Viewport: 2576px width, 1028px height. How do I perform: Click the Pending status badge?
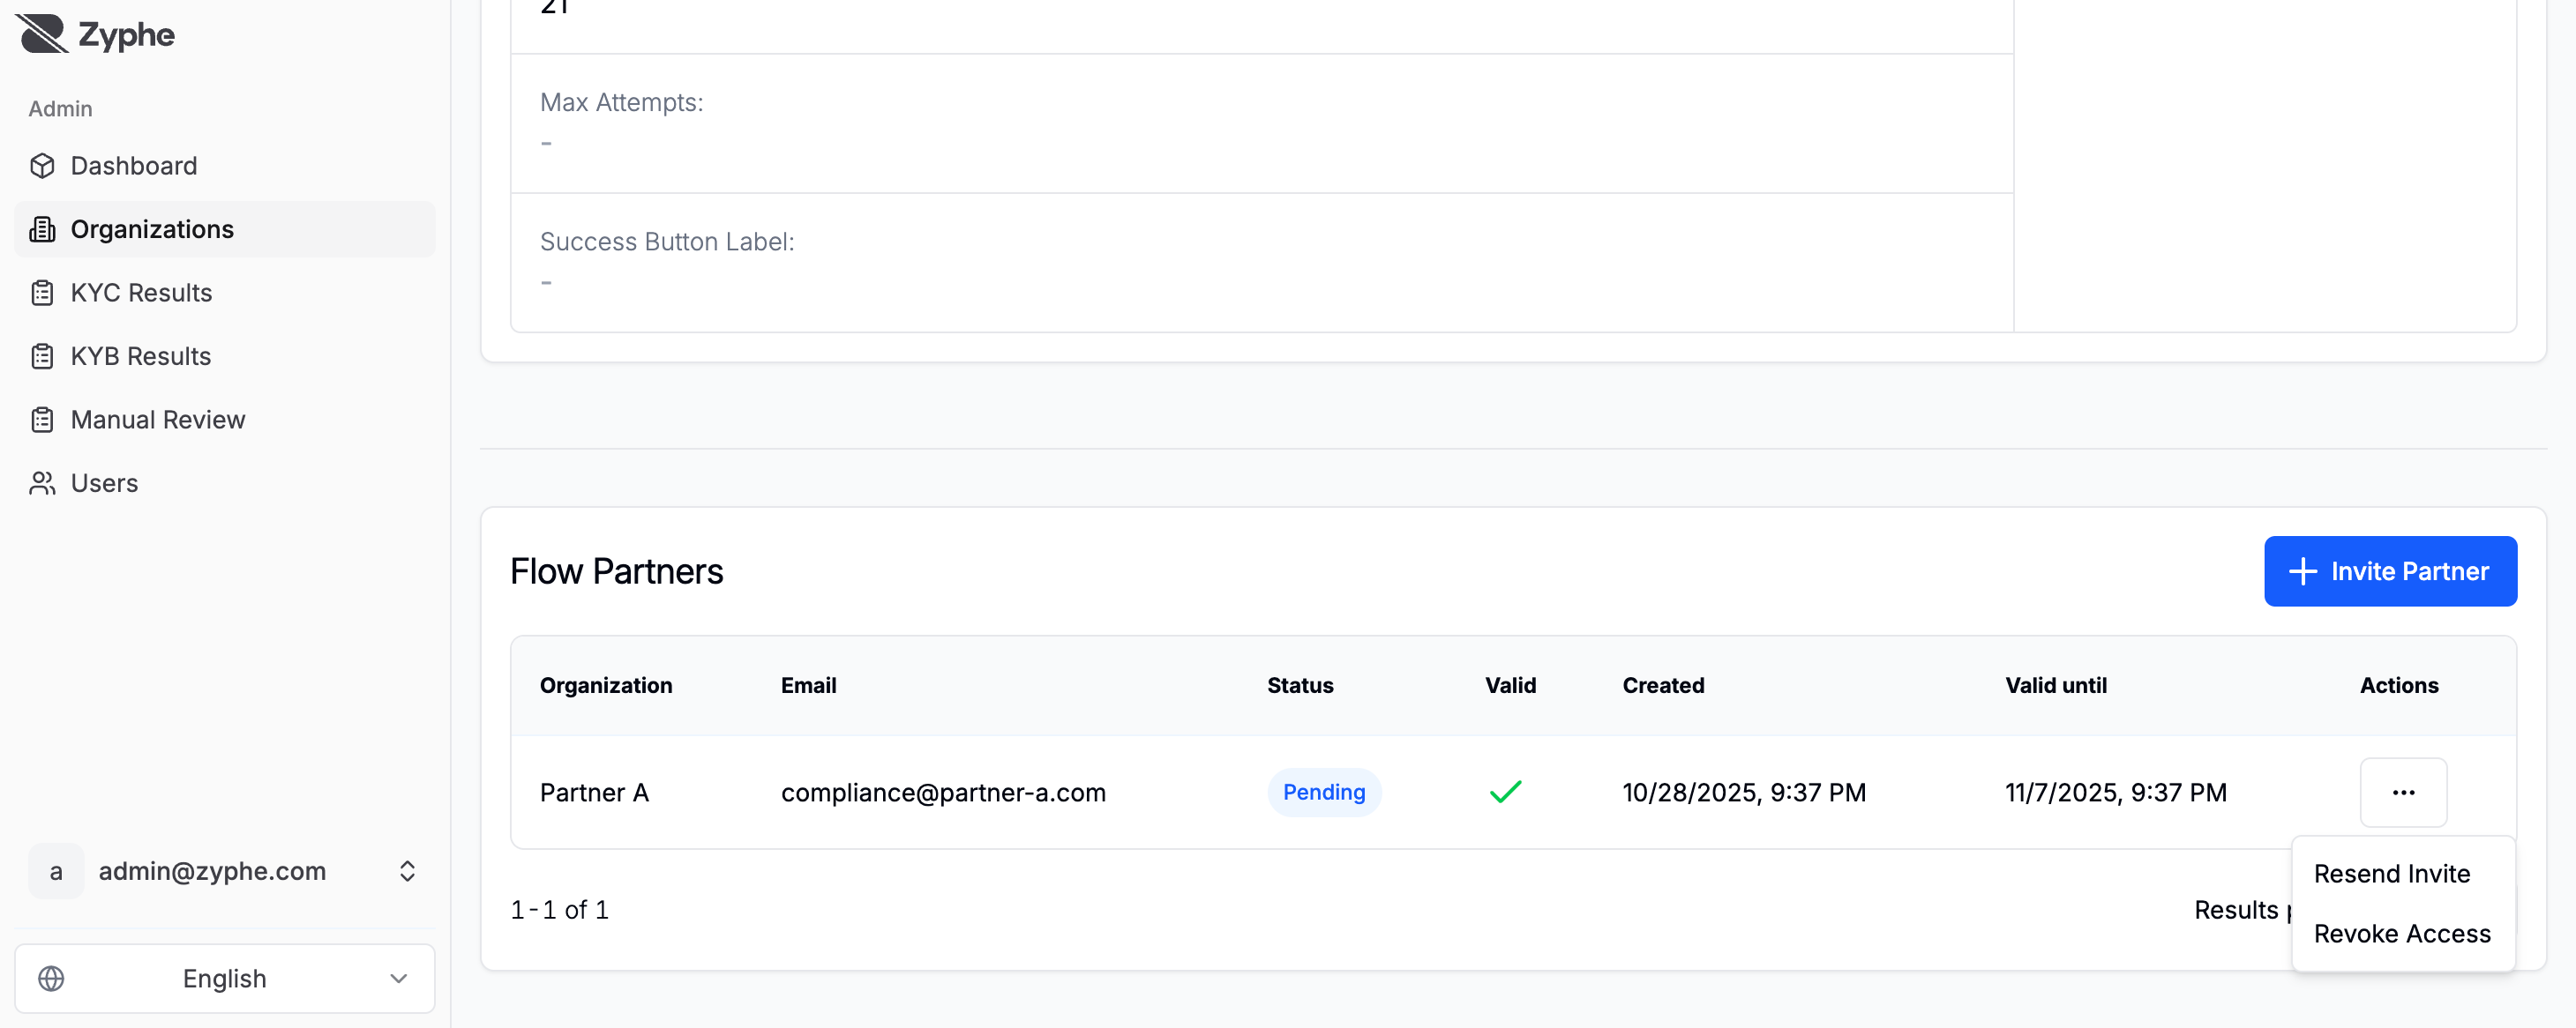click(1324, 793)
